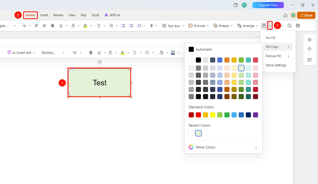Click the vertical alignment icon in the ribbon
The width and height of the screenshot is (318, 184).
(x=151, y=26)
